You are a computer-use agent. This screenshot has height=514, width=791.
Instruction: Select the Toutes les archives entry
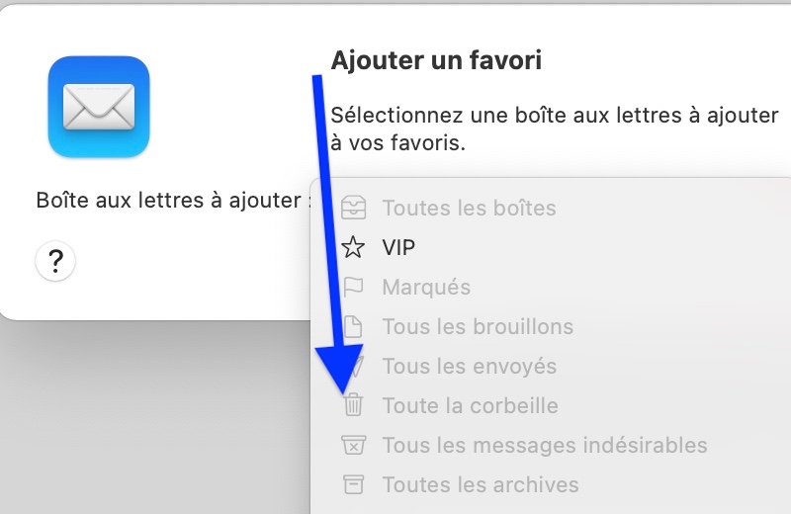481,485
